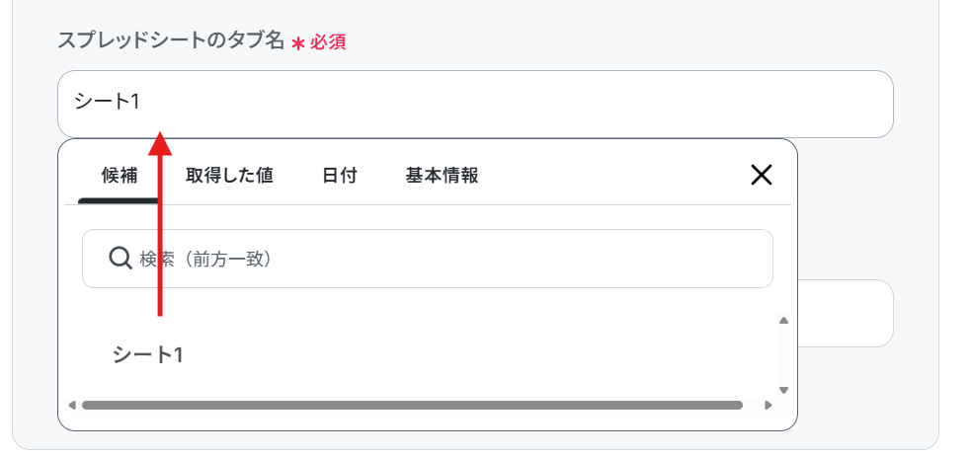Click the magnifier search icon

pos(120,259)
